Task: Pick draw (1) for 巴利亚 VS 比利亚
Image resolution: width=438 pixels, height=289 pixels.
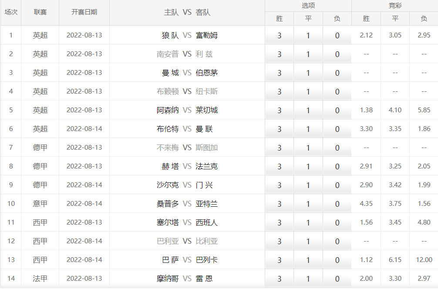Action: click(x=308, y=241)
